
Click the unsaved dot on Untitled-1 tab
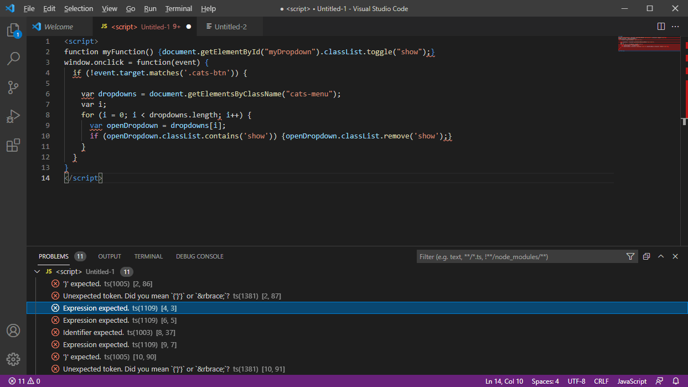click(188, 27)
